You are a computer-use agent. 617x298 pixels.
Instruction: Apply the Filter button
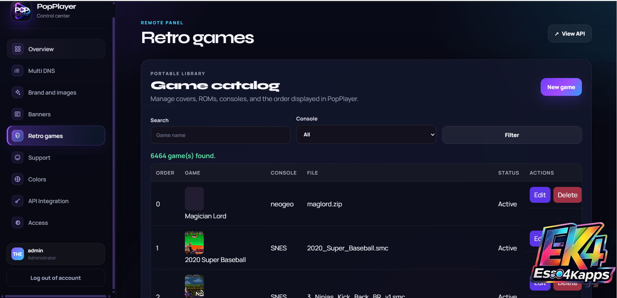point(512,135)
